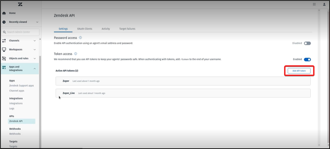Open the Zuper API token row
The height and width of the screenshot is (149, 330).
coord(183,81)
